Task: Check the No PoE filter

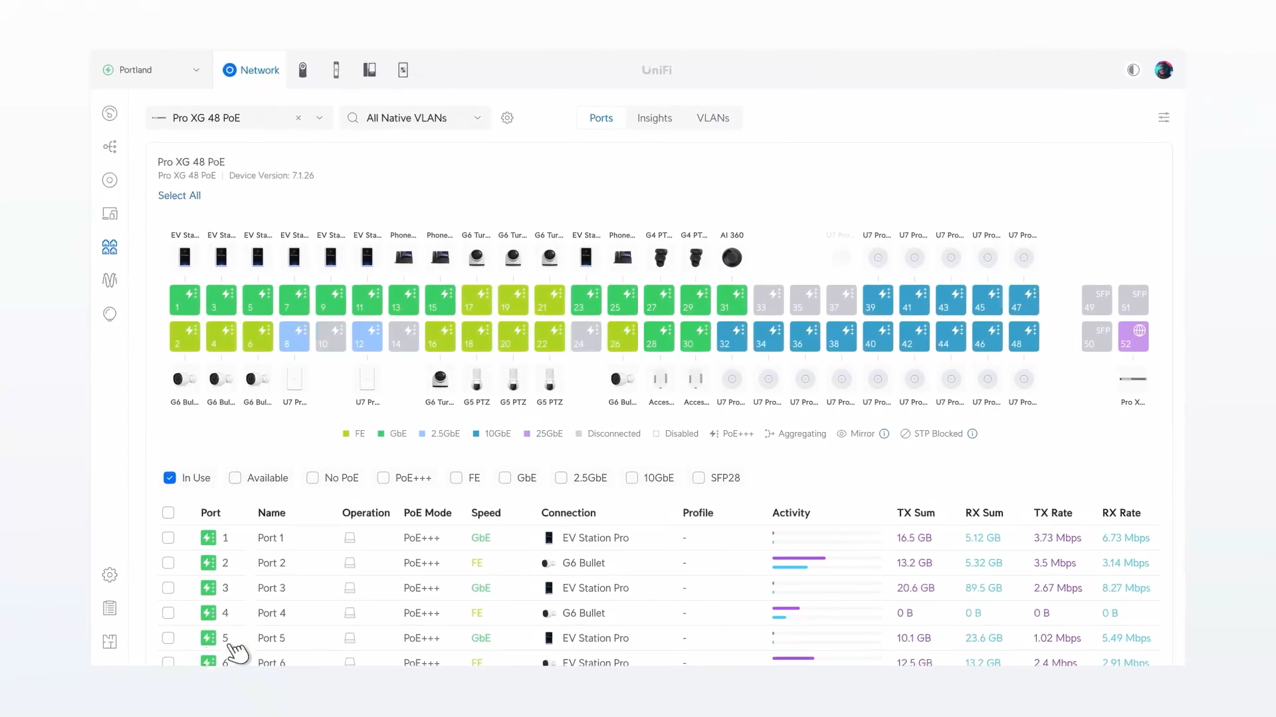Action: [x=312, y=478]
